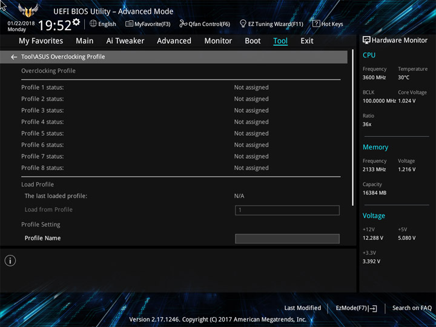
Task: Launch Qfan Control(F6) label
Action: coord(210,24)
